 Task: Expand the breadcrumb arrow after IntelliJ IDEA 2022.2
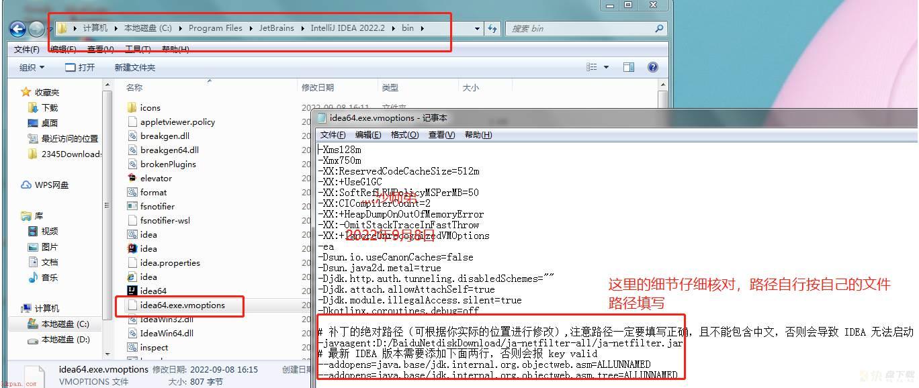pos(394,28)
